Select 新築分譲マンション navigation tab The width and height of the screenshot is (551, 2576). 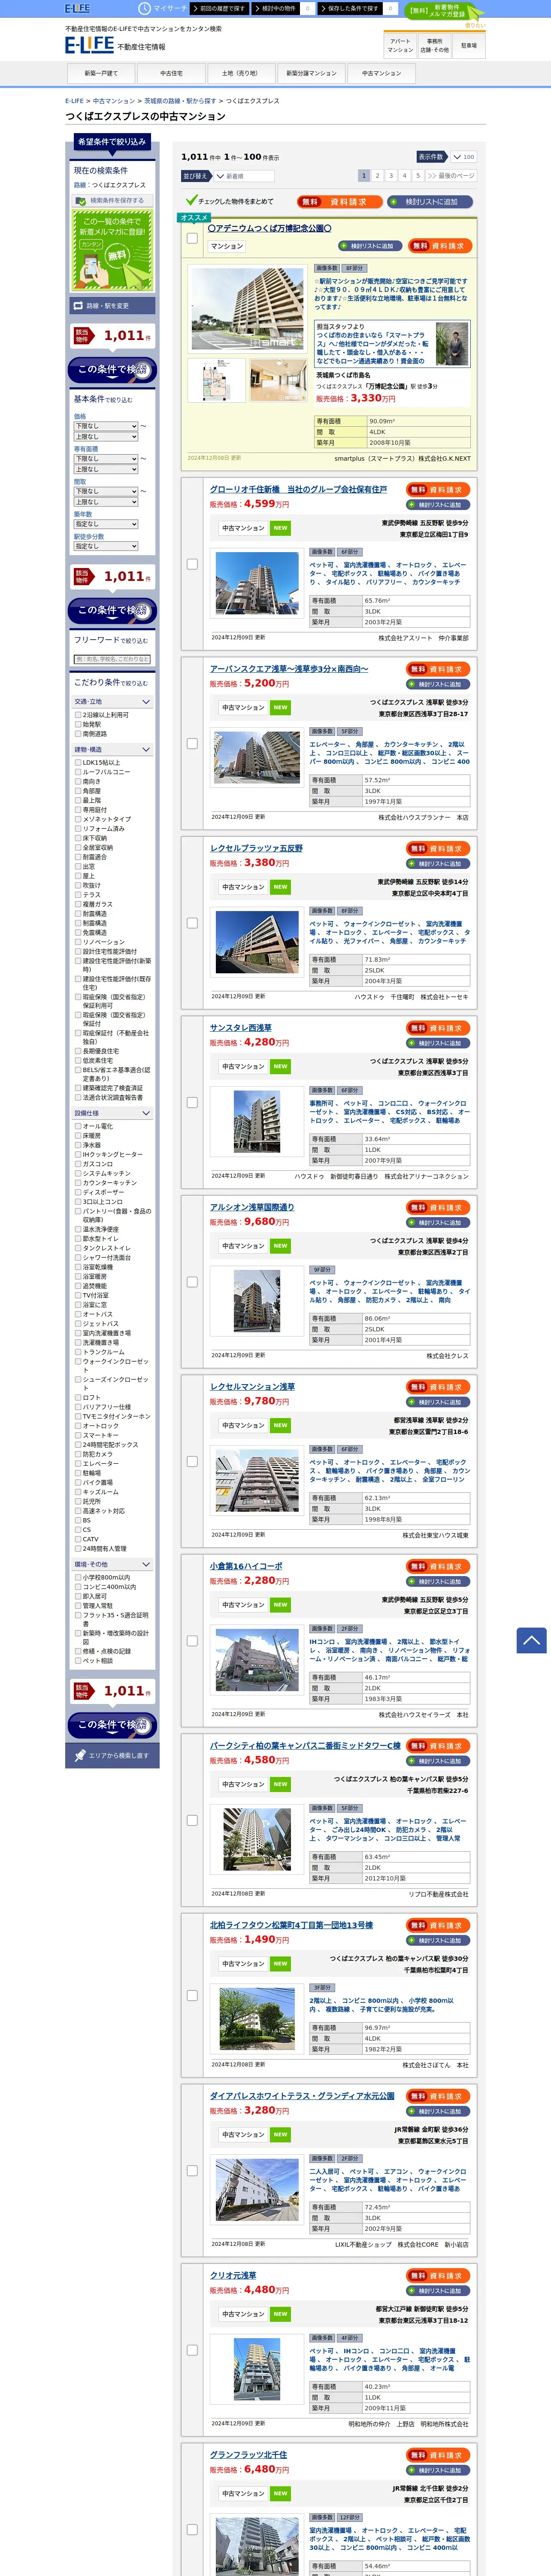coord(311,73)
